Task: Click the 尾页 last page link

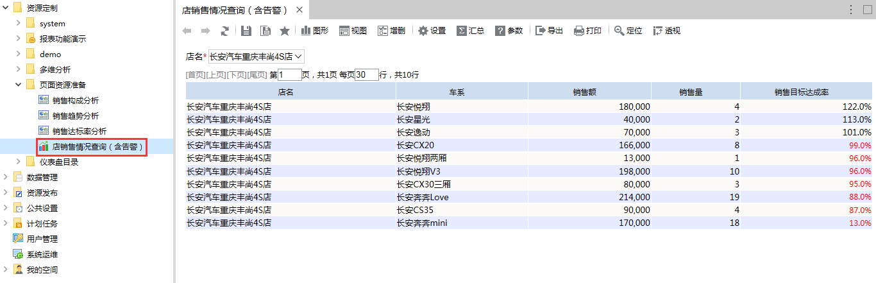Action: (257, 75)
